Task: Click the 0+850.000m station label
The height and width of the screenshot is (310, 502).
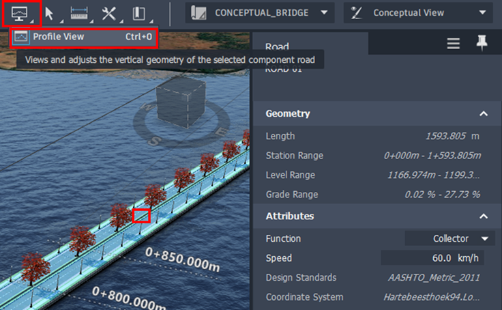Action: point(183,259)
